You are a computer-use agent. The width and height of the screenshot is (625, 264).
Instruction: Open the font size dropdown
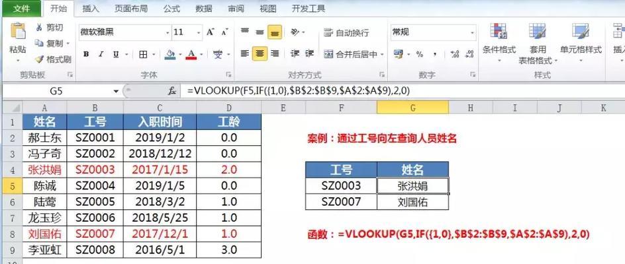tap(199, 32)
